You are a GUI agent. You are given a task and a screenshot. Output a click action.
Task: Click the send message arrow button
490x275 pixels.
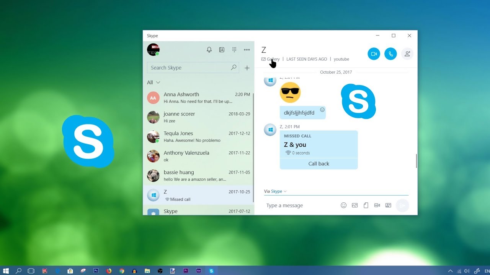point(402,205)
